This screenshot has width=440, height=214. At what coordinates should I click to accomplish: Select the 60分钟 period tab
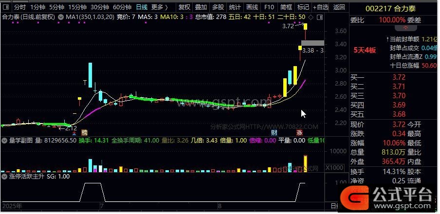(122, 7)
